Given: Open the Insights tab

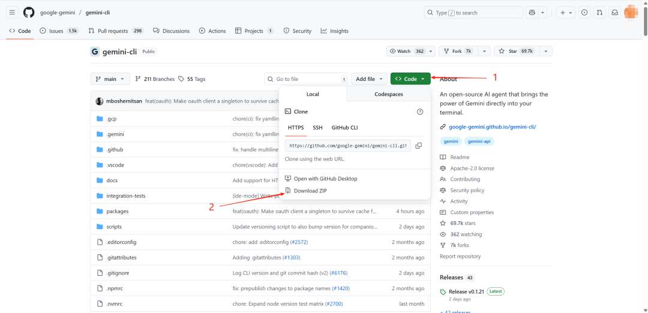Looking at the screenshot, I should 334,31.
